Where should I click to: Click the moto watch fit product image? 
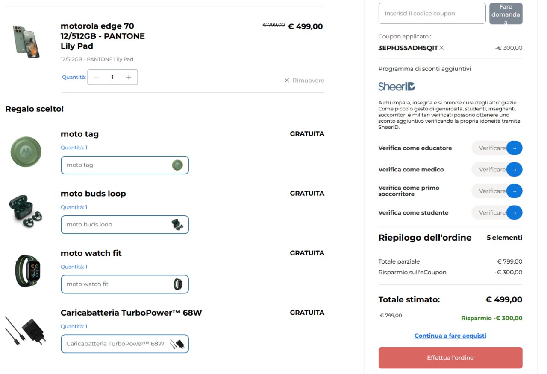(x=27, y=271)
